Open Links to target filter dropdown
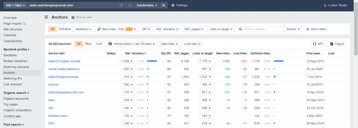The height and width of the screenshot is (128, 358). click(x=221, y=29)
